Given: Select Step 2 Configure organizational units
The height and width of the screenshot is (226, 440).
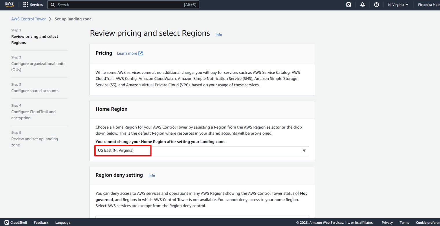Looking at the screenshot, I should click(x=38, y=66).
